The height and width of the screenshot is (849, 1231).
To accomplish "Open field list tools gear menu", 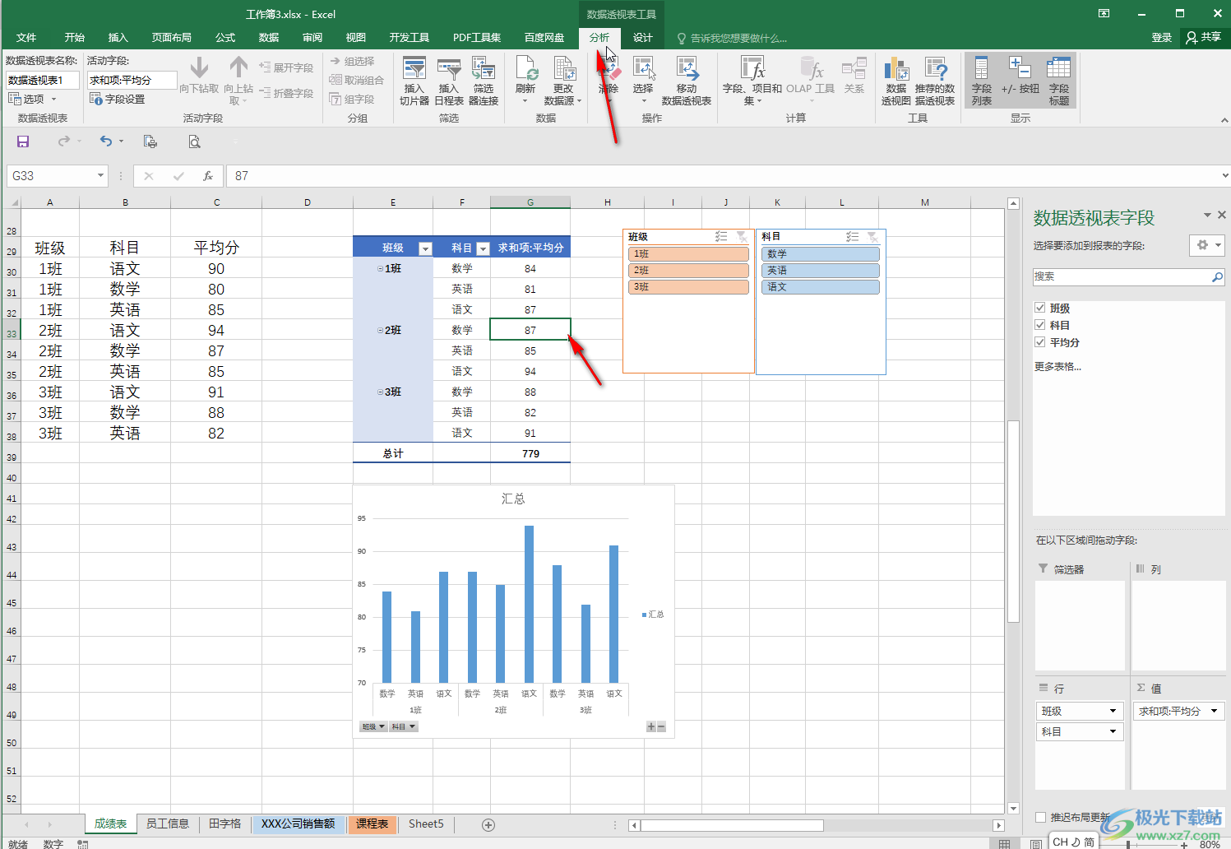I will (x=1207, y=245).
